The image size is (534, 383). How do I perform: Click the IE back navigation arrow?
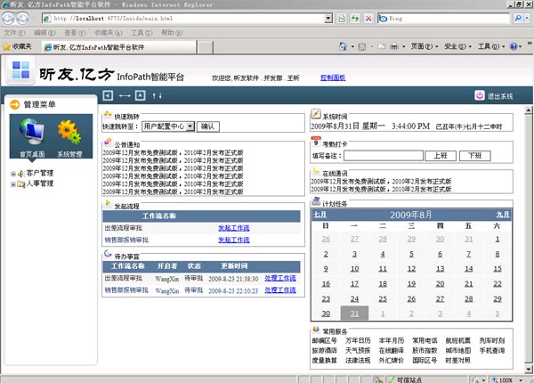pos(8,19)
